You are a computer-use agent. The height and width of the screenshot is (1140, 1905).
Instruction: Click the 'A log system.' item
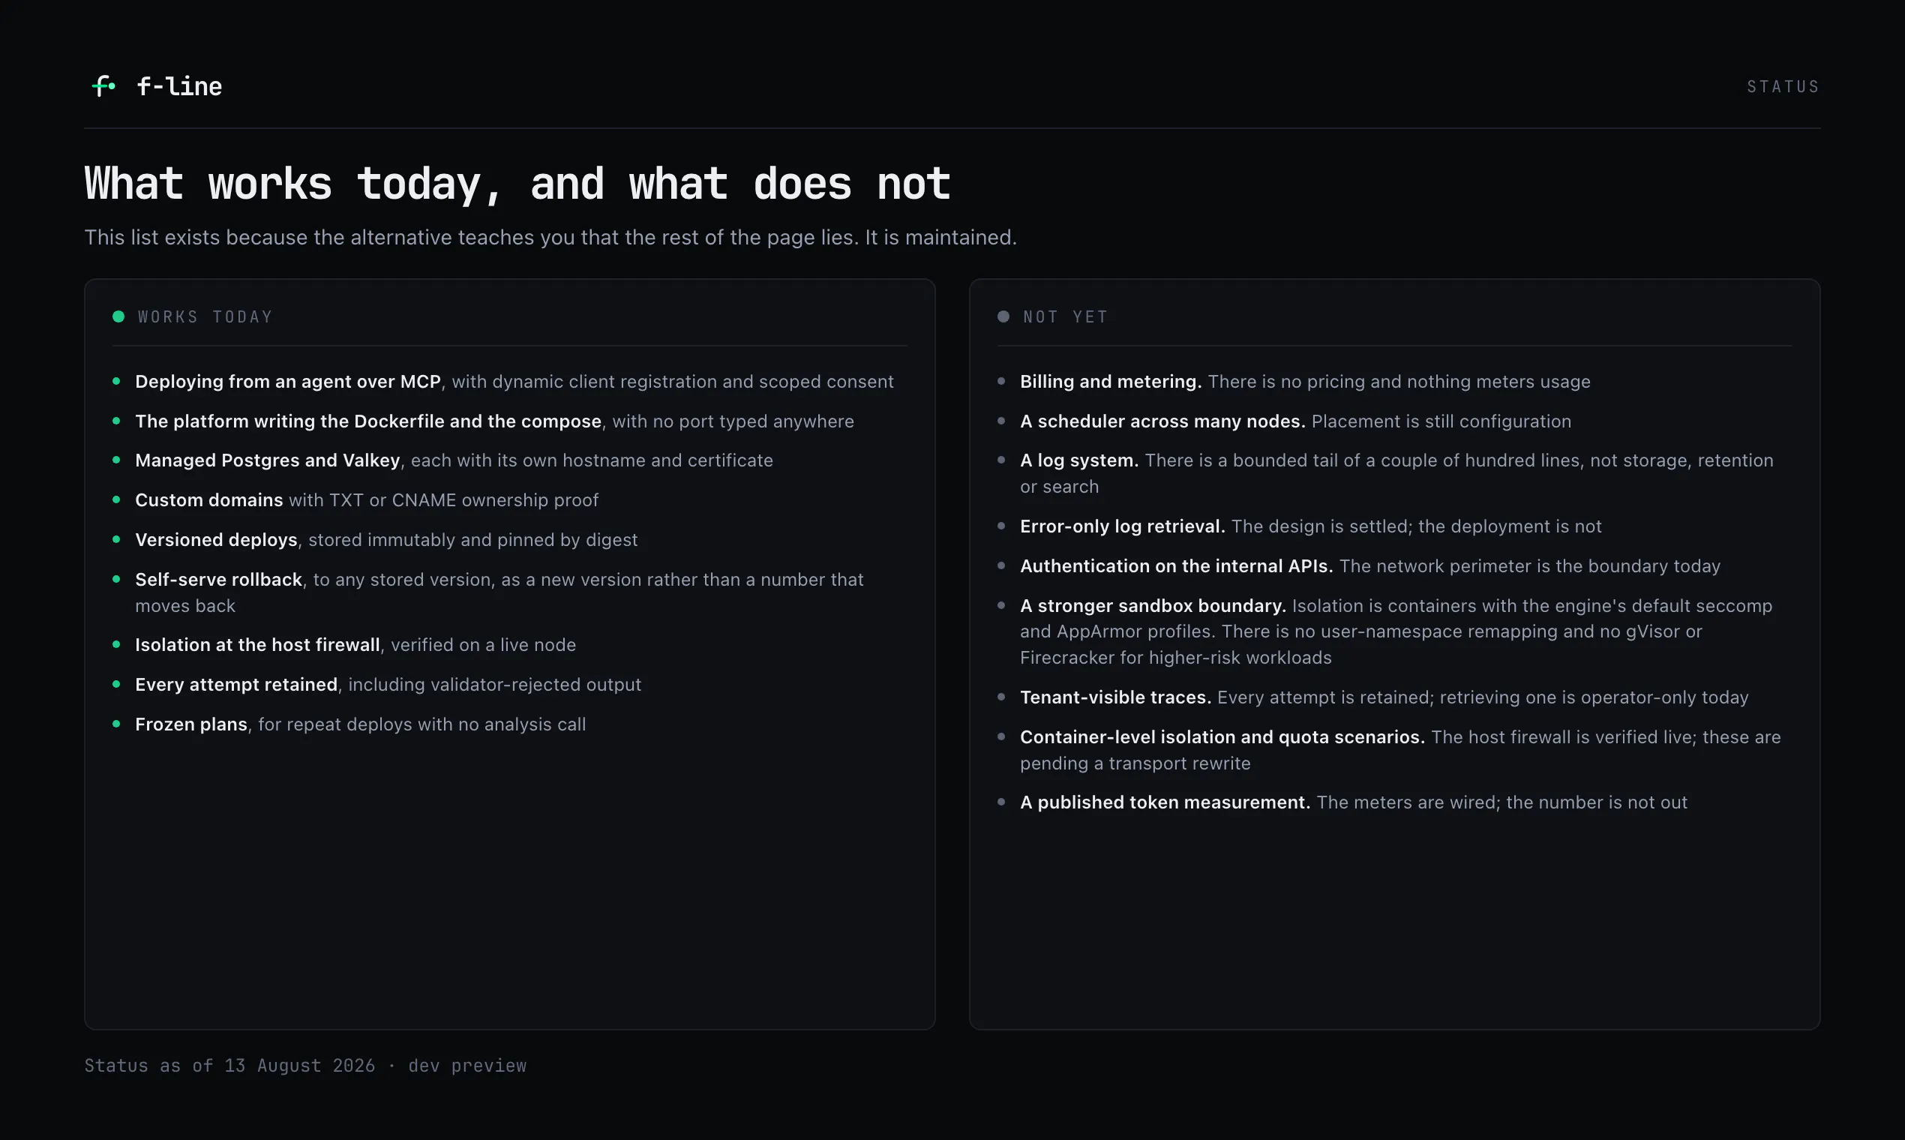click(1079, 460)
